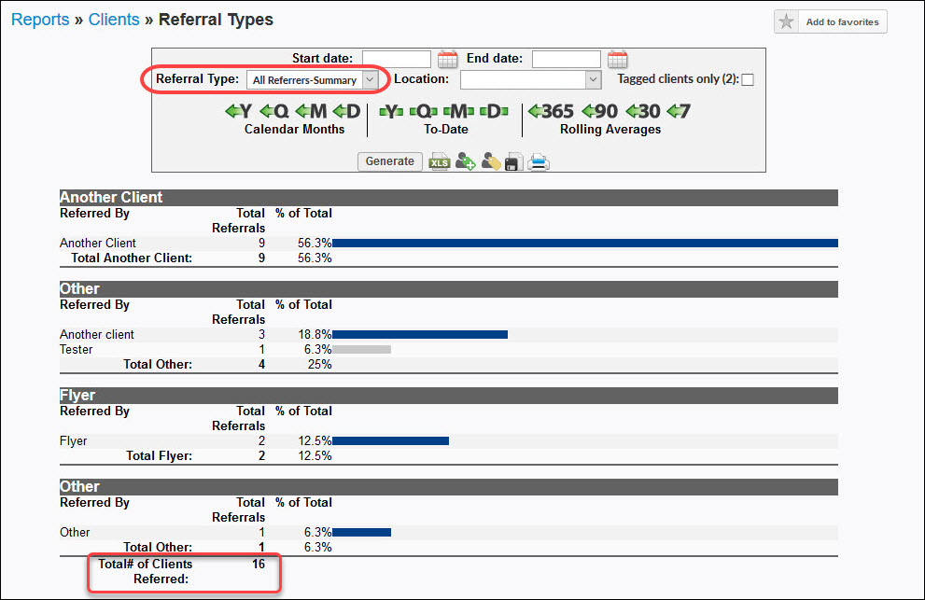This screenshot has height=600, width=925.
Task: Click the '18.8%' percentage value
Action: [315, 334]
